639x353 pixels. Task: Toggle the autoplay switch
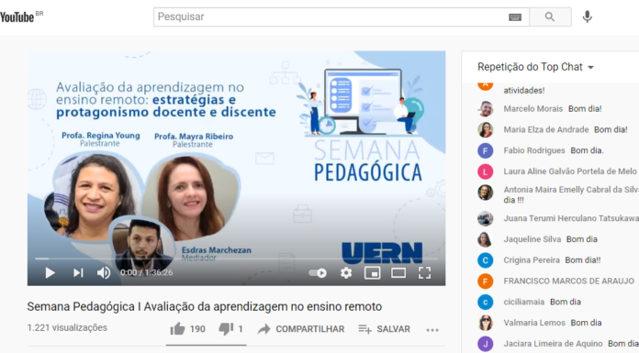pos(318,273)
